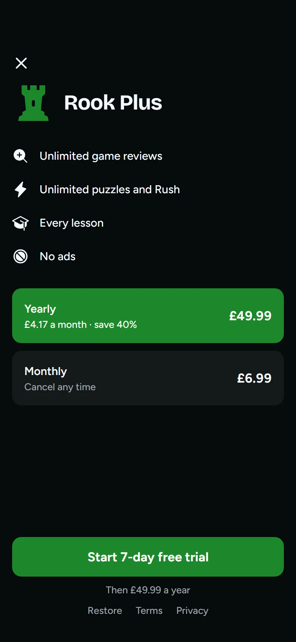Tap the 'Then £49.99 a year' note

[148, 590]
